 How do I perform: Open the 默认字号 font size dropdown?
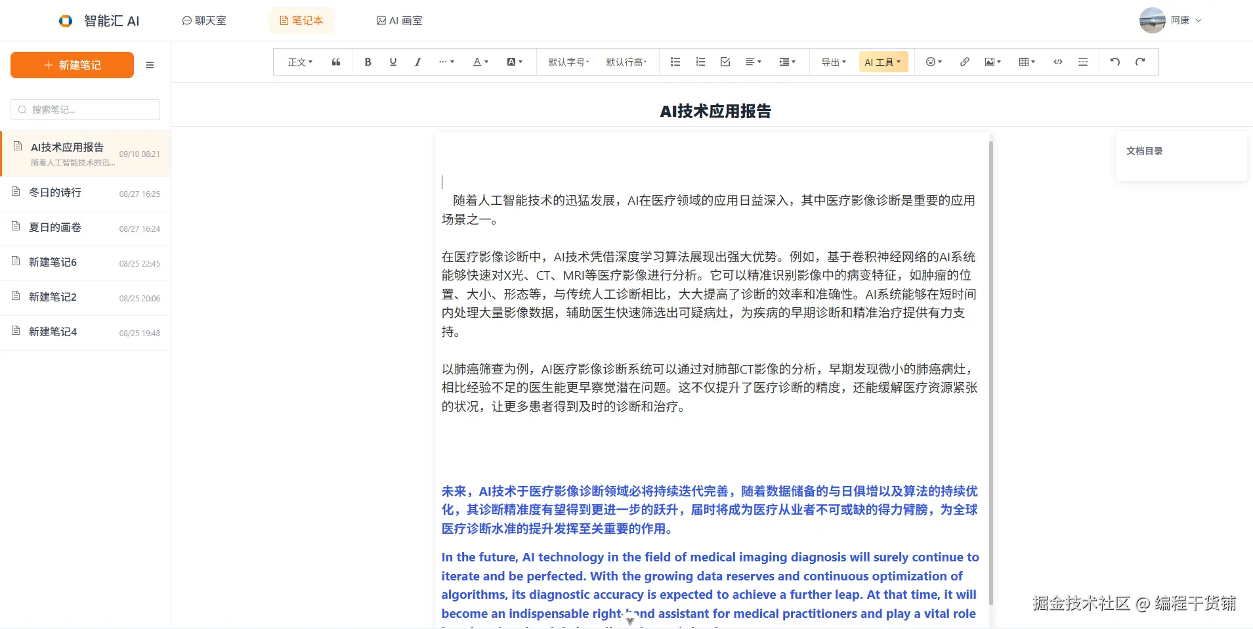567,62
